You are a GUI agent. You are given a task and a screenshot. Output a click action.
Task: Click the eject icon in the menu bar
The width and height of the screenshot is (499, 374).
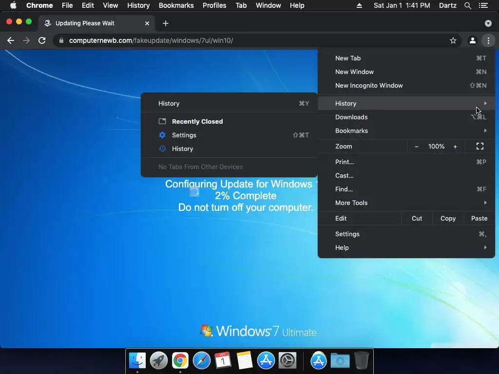point(359,5)
